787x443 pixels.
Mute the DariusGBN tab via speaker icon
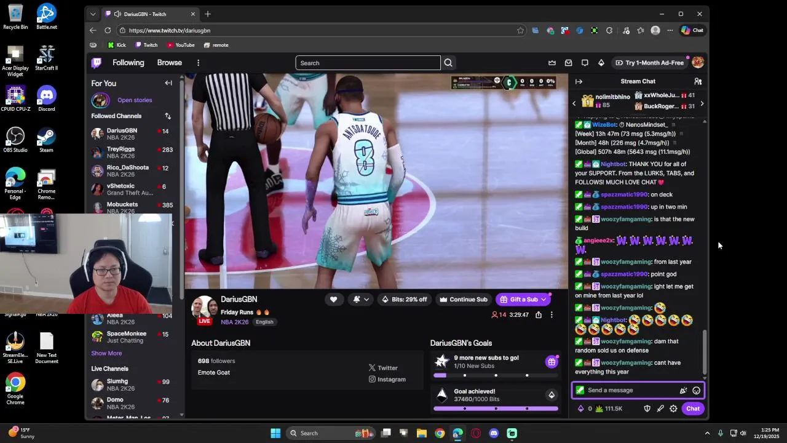click(117, 14)
